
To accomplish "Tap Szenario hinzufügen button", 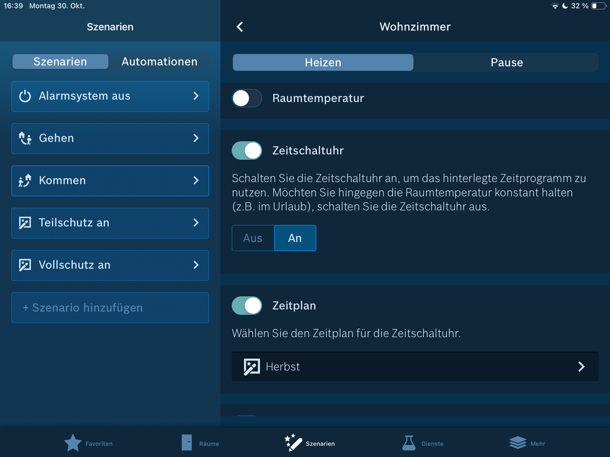I will click(110, 308).
